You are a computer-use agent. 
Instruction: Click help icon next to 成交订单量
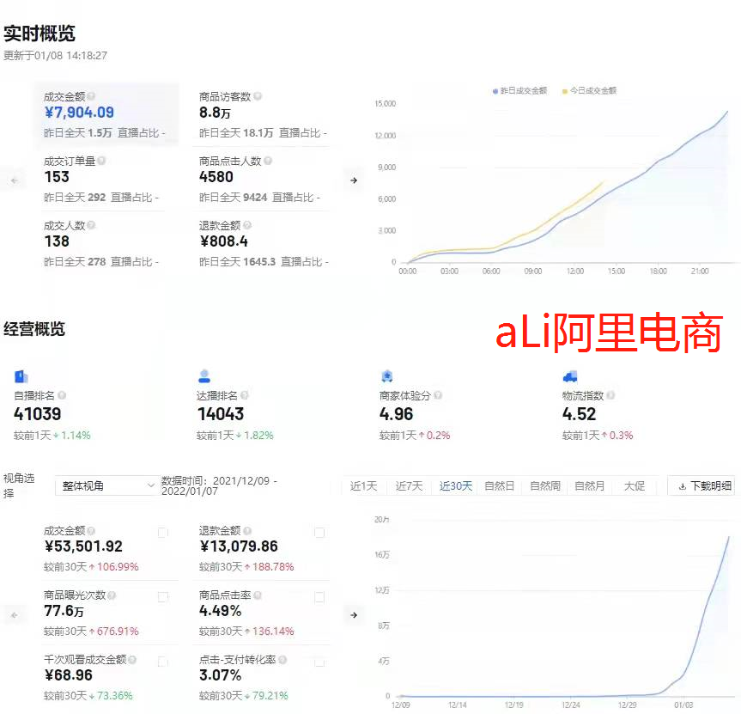click(x=101, y=161)
